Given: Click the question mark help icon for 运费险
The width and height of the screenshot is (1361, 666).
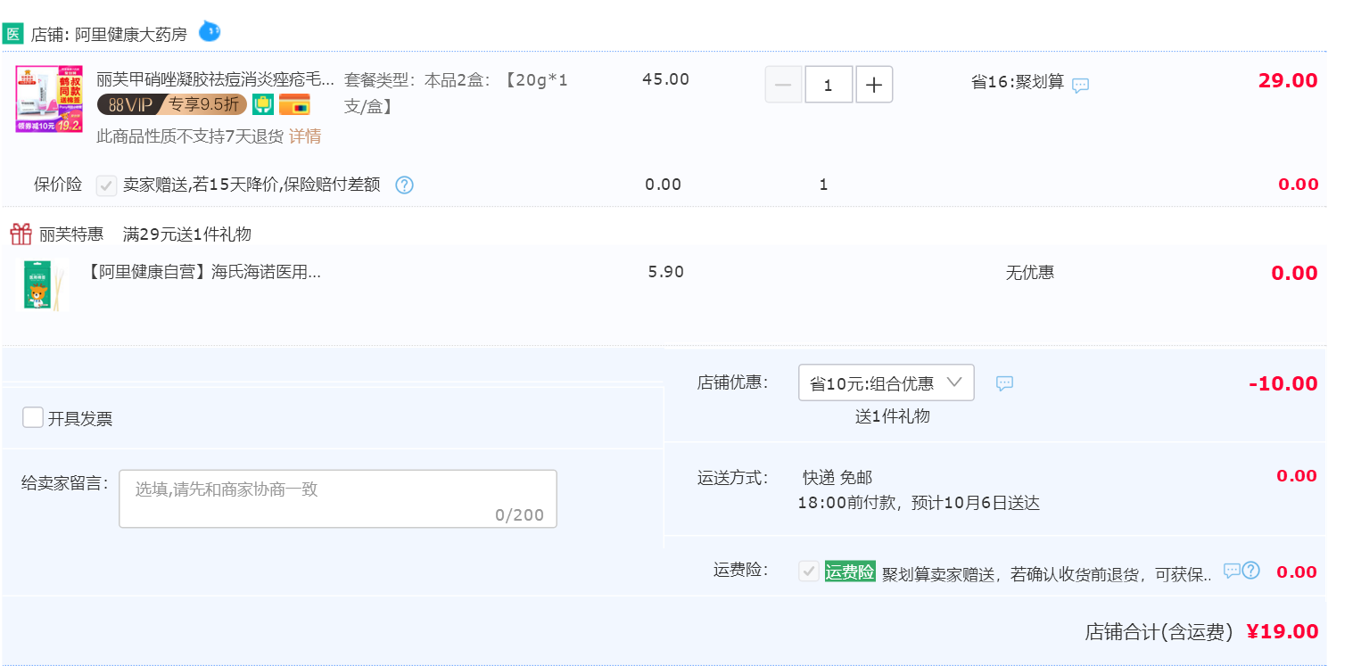Looking at the screenshot, I should coord(1251,571).
